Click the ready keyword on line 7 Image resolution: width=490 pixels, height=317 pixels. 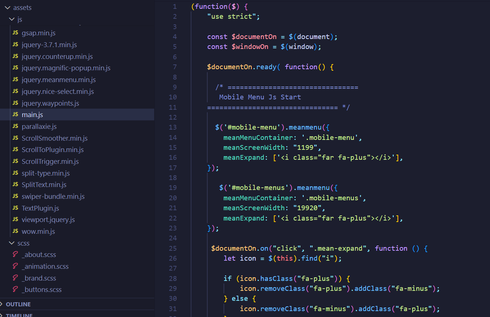click(x=266, y=67)
